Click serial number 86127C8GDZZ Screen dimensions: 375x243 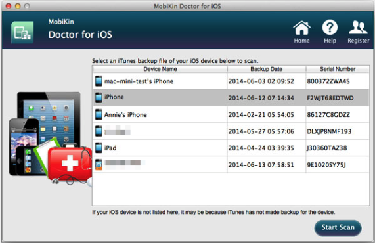[x=328, y=114]
